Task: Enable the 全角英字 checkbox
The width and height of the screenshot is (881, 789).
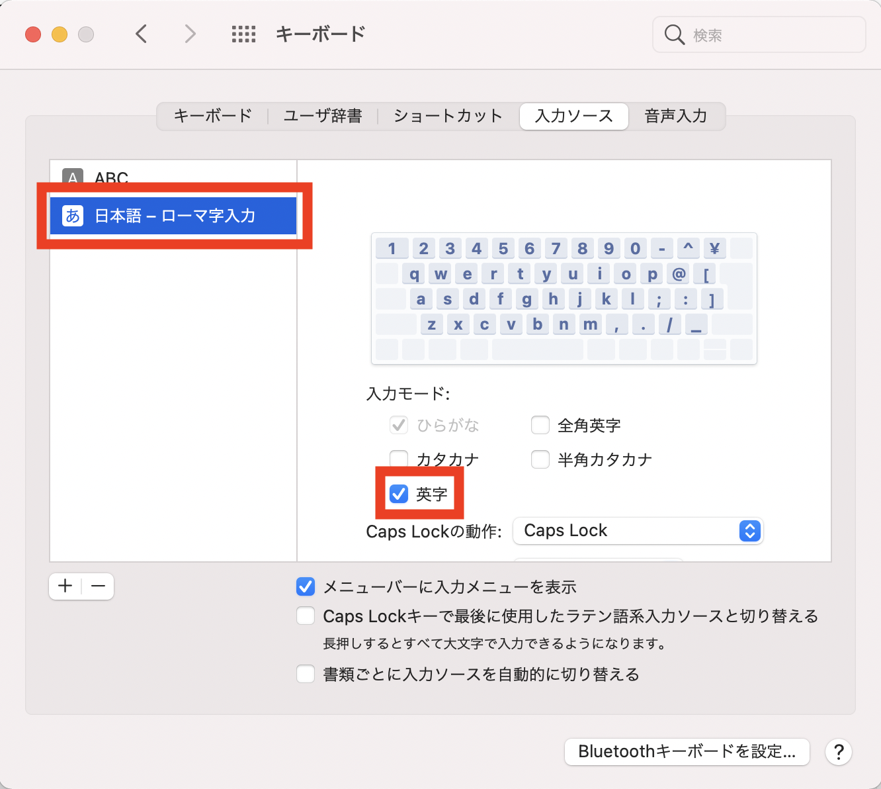Action: coord(540,424)
